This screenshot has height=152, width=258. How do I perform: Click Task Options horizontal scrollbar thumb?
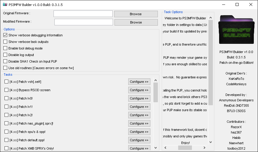coord(185,148)
